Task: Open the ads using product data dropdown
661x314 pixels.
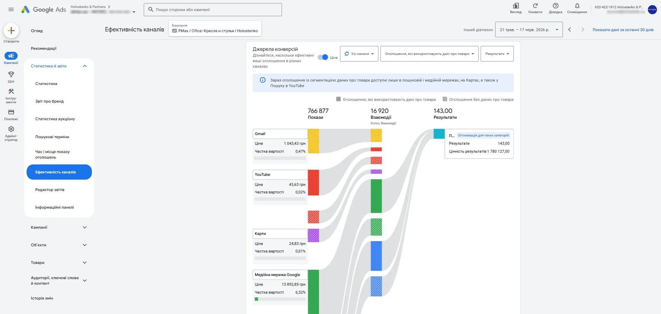Action: point(429,54)
